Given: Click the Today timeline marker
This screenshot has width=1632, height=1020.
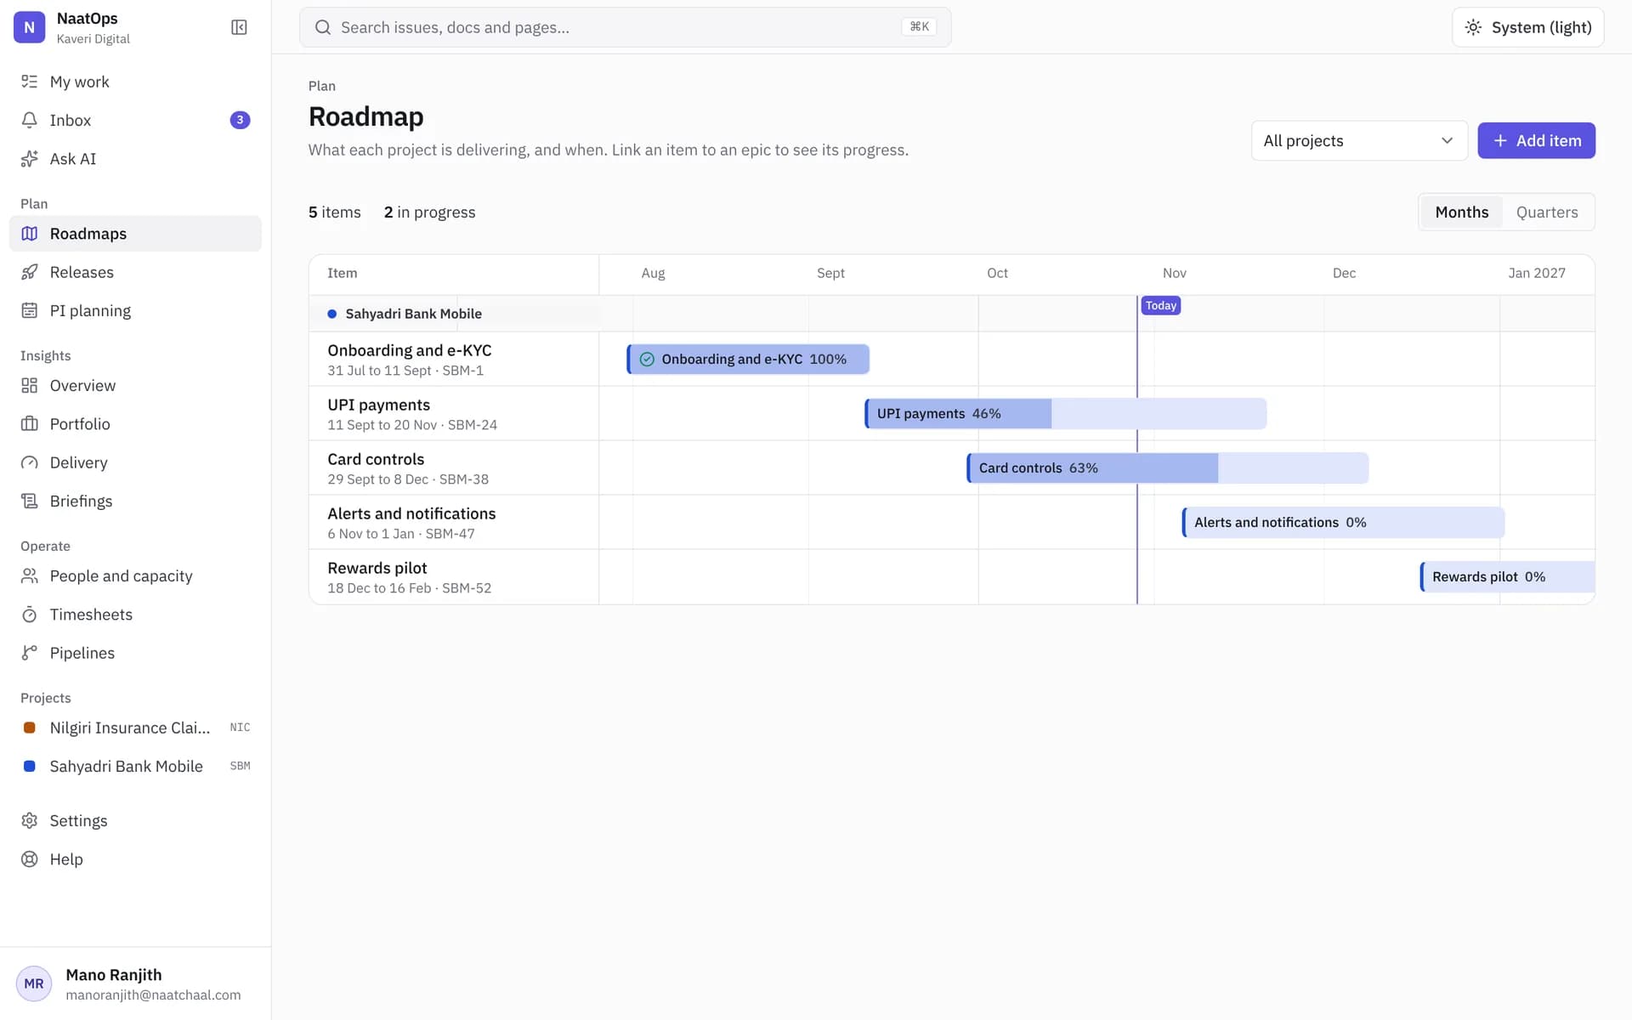Looking at the screenshot, I should point(1160,305).
